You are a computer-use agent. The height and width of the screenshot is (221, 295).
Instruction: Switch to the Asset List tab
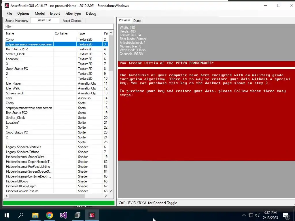click(44, 20)
